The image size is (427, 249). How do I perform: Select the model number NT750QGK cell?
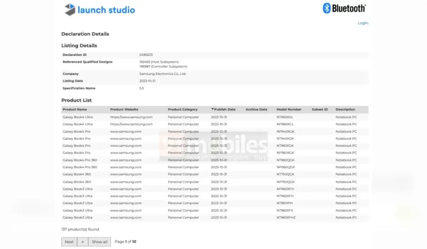[x=285, y=174]
